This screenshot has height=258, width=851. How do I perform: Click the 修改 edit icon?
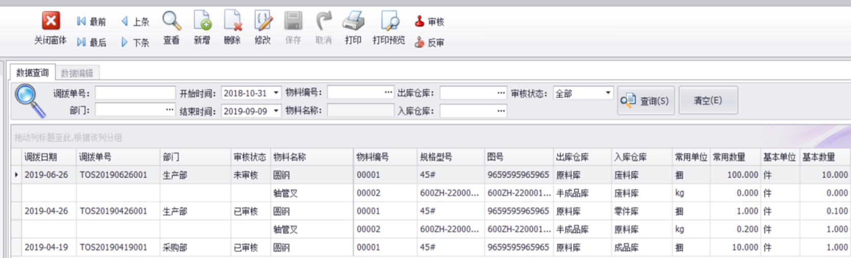click(263, 21)
